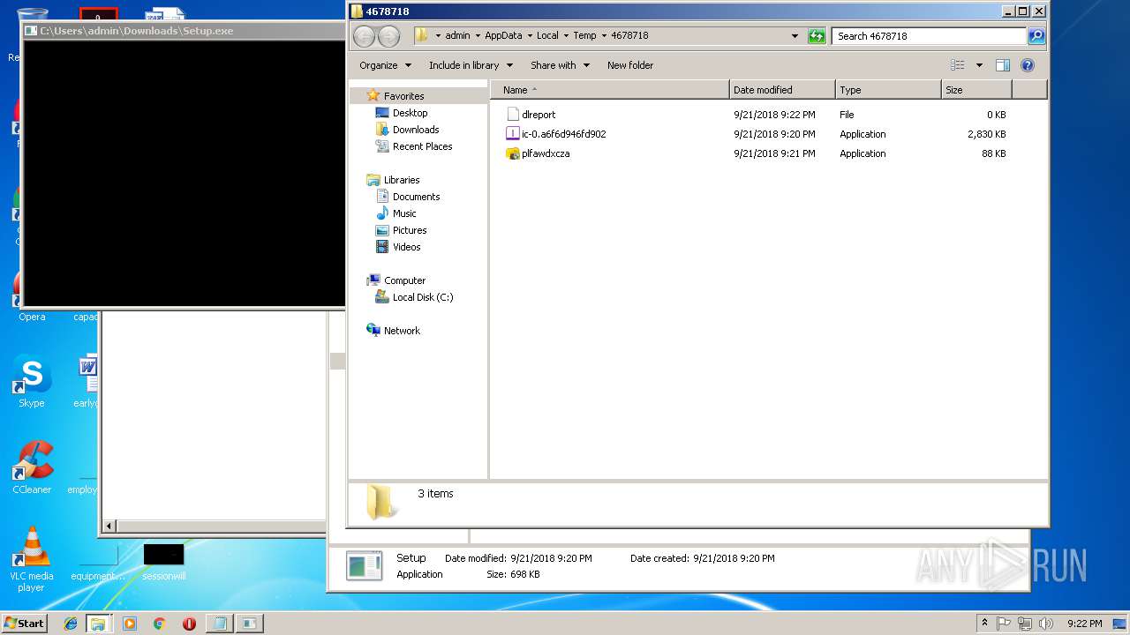The image size is (1130, 635).
Task: Open address bar history dropdown
Action: 795,36
